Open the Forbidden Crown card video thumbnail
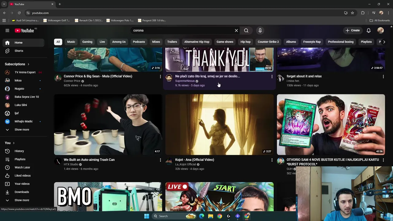Image resolution: width=393 pixels, height=221 pixels. 331,125
